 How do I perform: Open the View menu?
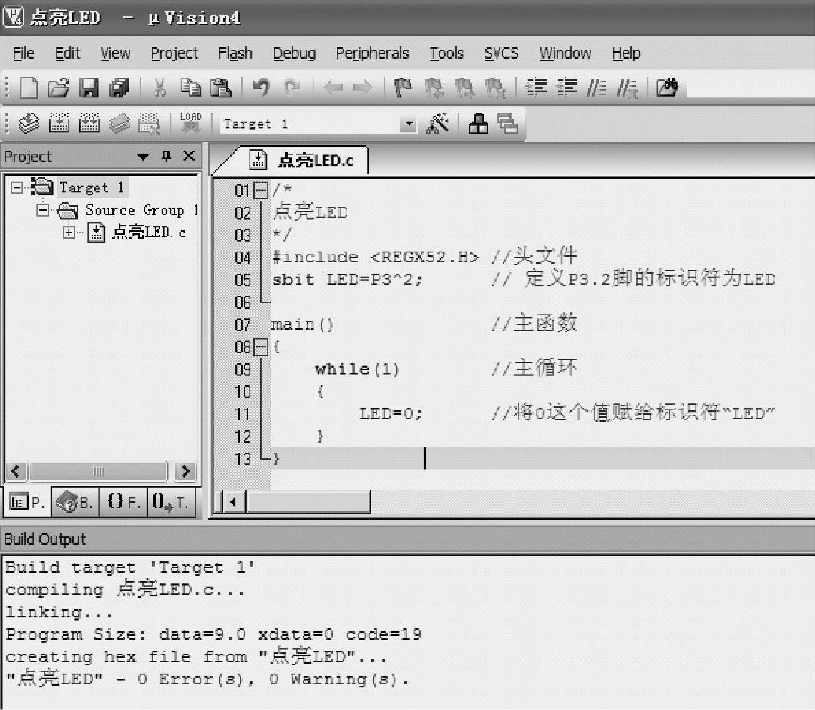(x=115, y=53)
